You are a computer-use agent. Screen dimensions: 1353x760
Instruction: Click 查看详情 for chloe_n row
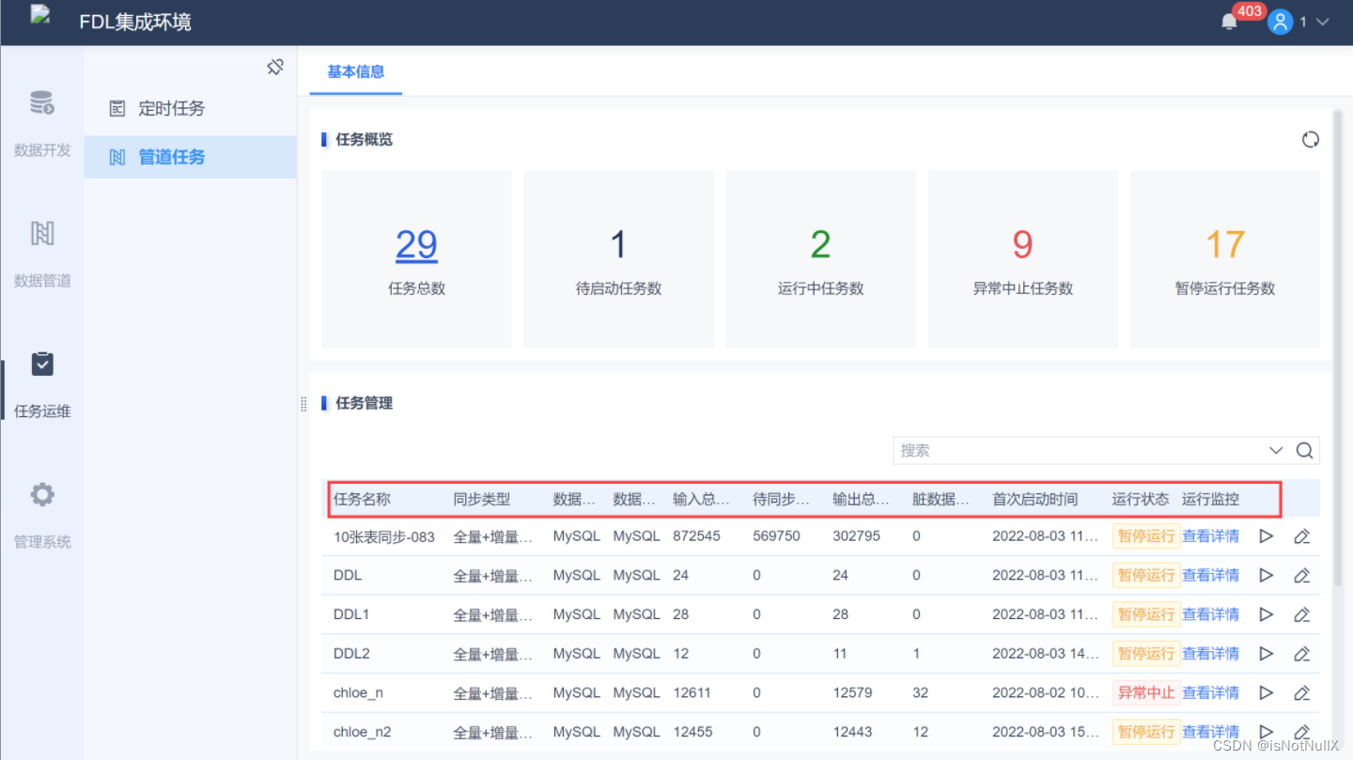pos(1210,693)
